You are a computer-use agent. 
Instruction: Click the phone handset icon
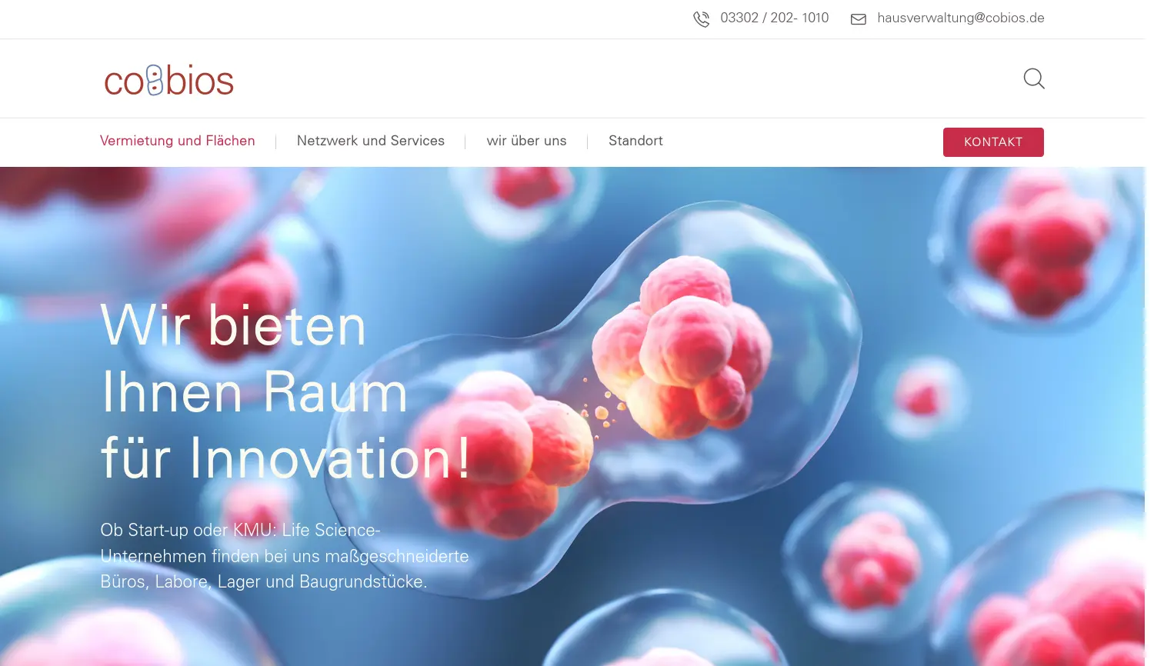(x=701, y=18)
